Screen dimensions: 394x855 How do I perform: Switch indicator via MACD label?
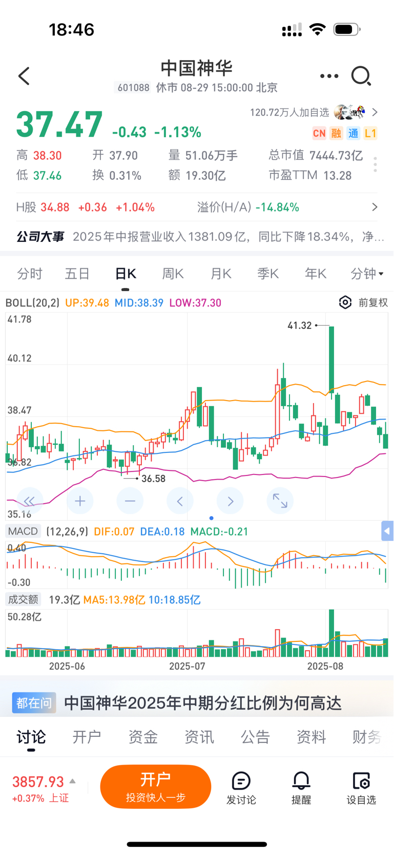[23, 531]
